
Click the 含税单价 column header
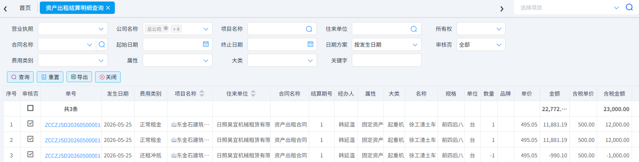click(x=583, y=93)
